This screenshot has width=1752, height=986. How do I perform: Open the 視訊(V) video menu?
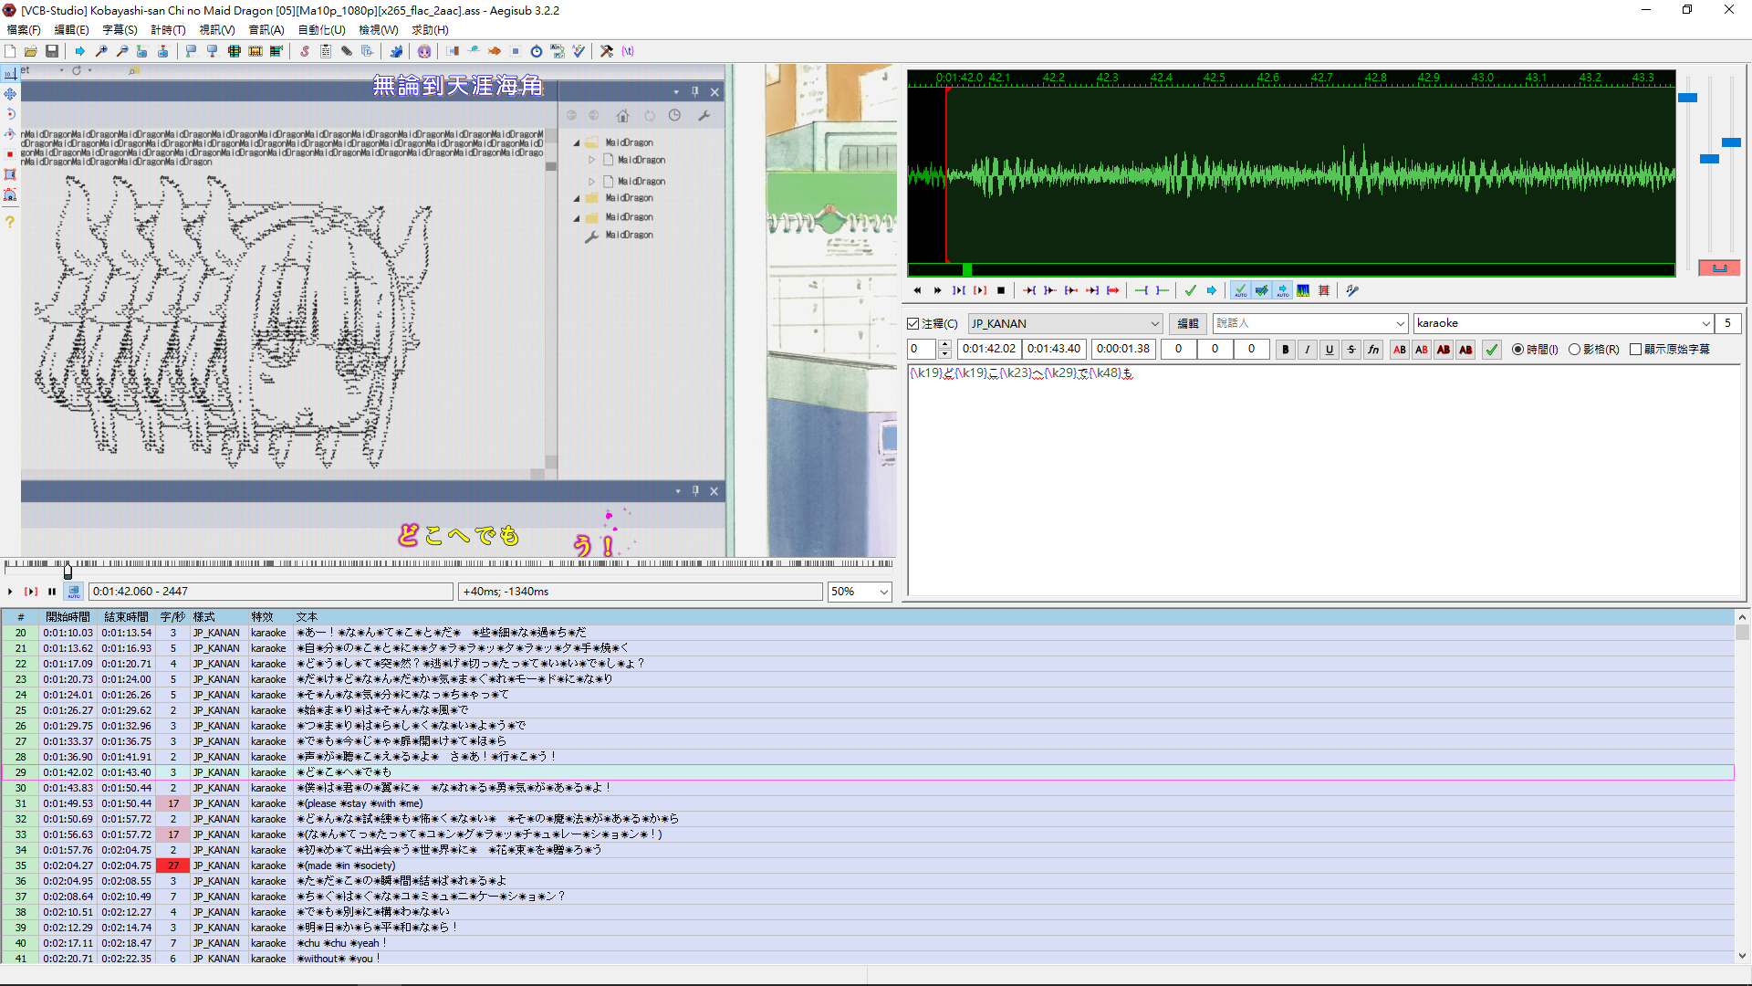pyautogui.click(x=217, y=29)
